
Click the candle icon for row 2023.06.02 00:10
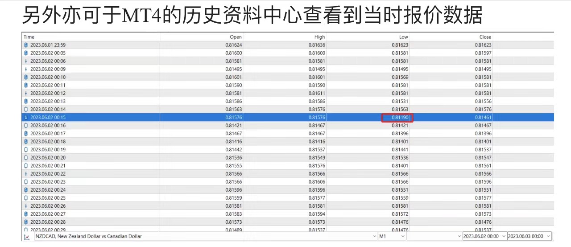[26, 77]
